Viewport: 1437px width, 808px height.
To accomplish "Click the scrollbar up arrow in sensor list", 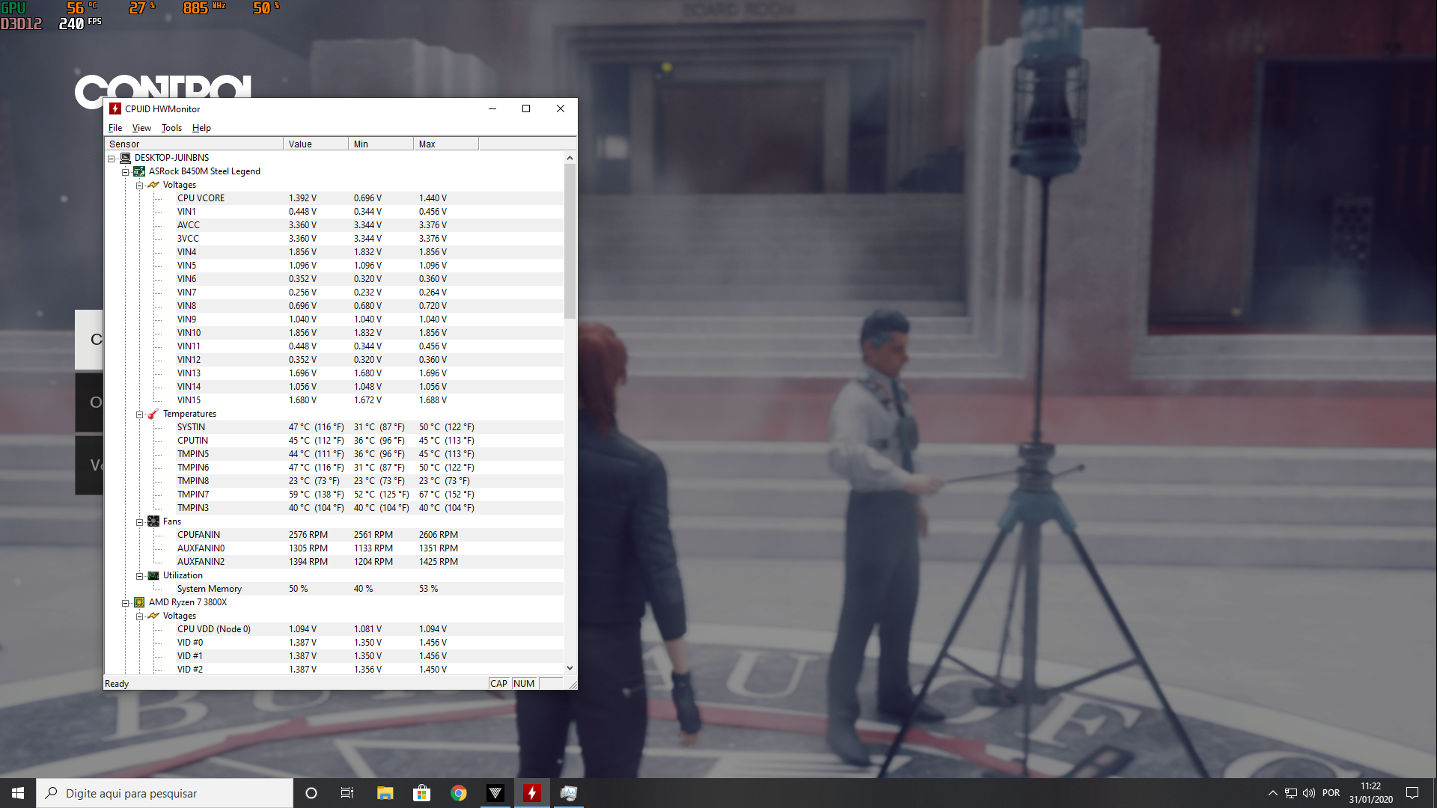I will pos(570,158).
